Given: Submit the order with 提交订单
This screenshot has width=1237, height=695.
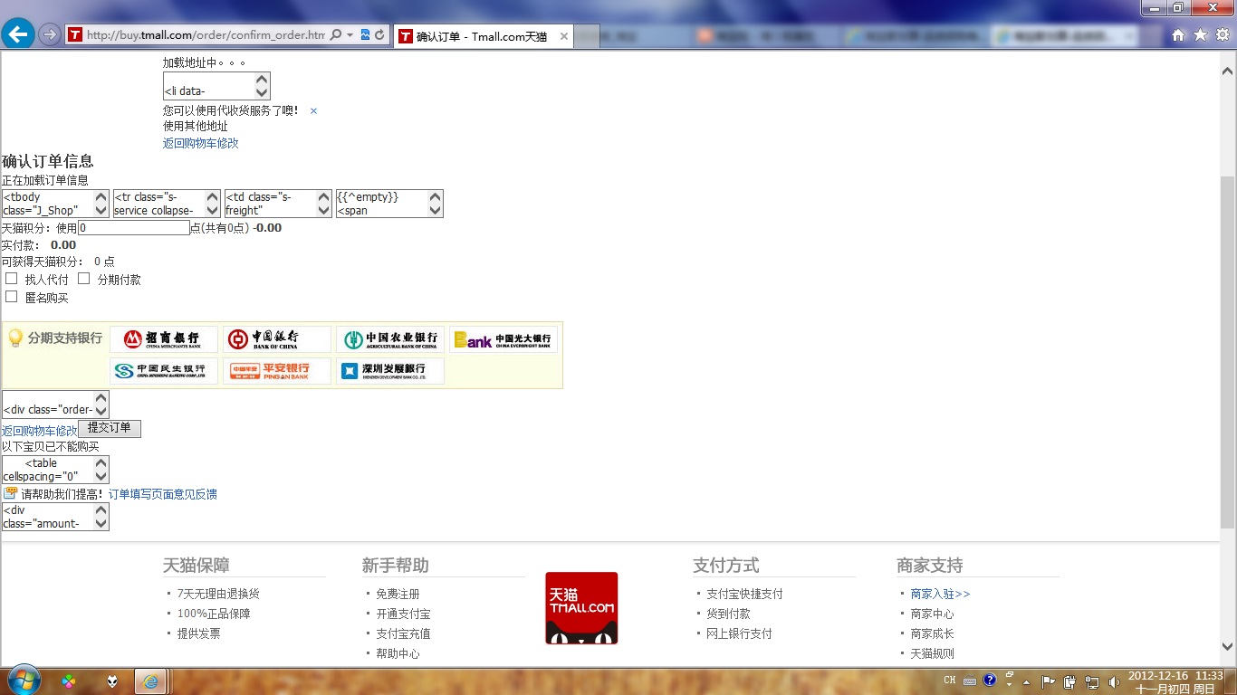Looking at the screenshot, I should (x=110, y=428).
